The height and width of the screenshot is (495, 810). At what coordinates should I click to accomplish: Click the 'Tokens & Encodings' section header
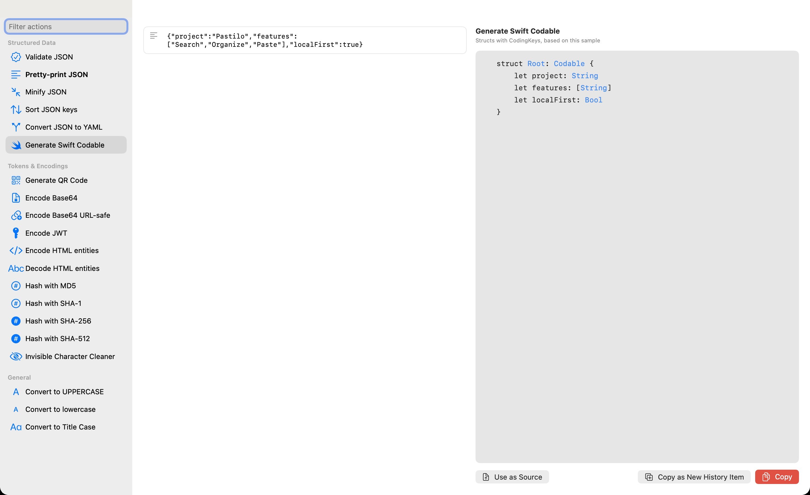point(38,166)
